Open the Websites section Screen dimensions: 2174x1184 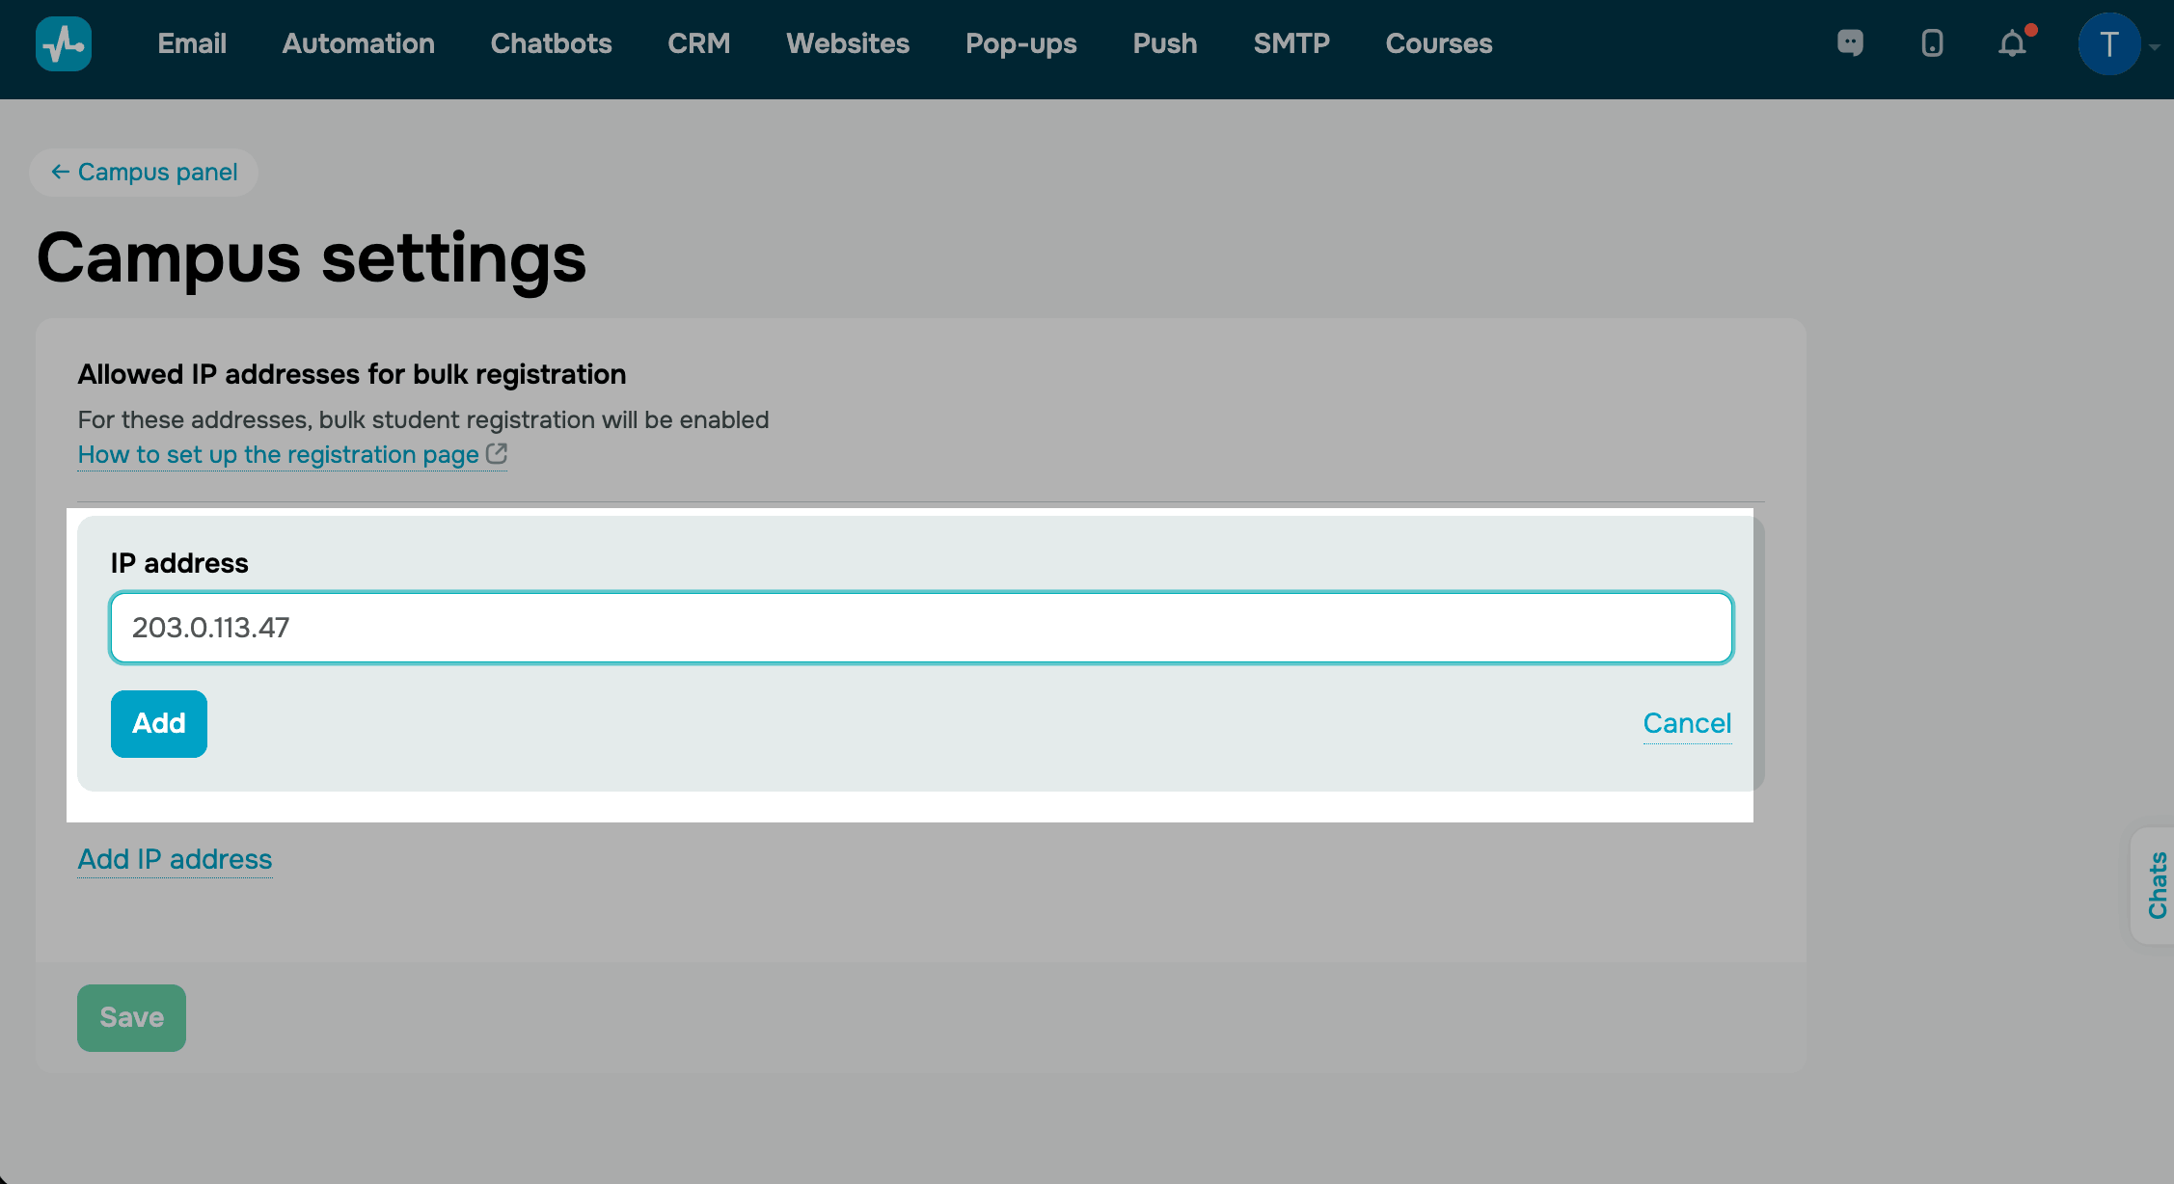pos(848,43)
